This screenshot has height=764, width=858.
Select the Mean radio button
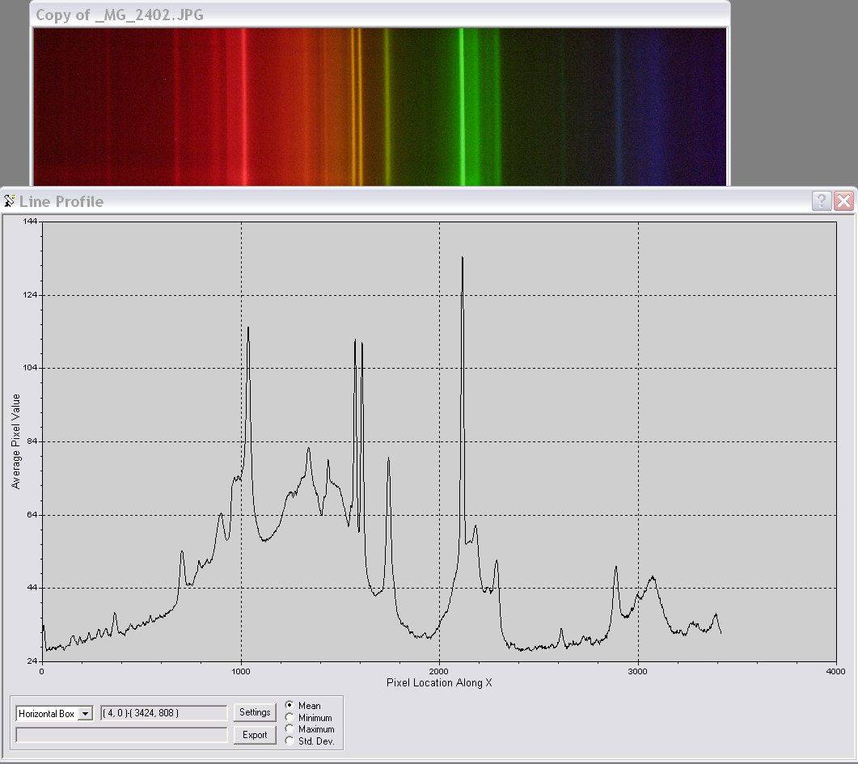[290, 706]
